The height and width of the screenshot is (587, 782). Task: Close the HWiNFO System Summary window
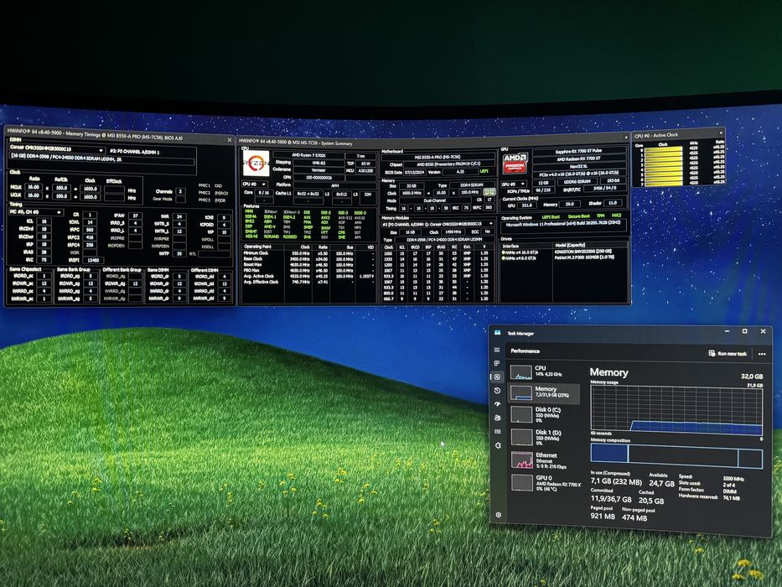626,138
